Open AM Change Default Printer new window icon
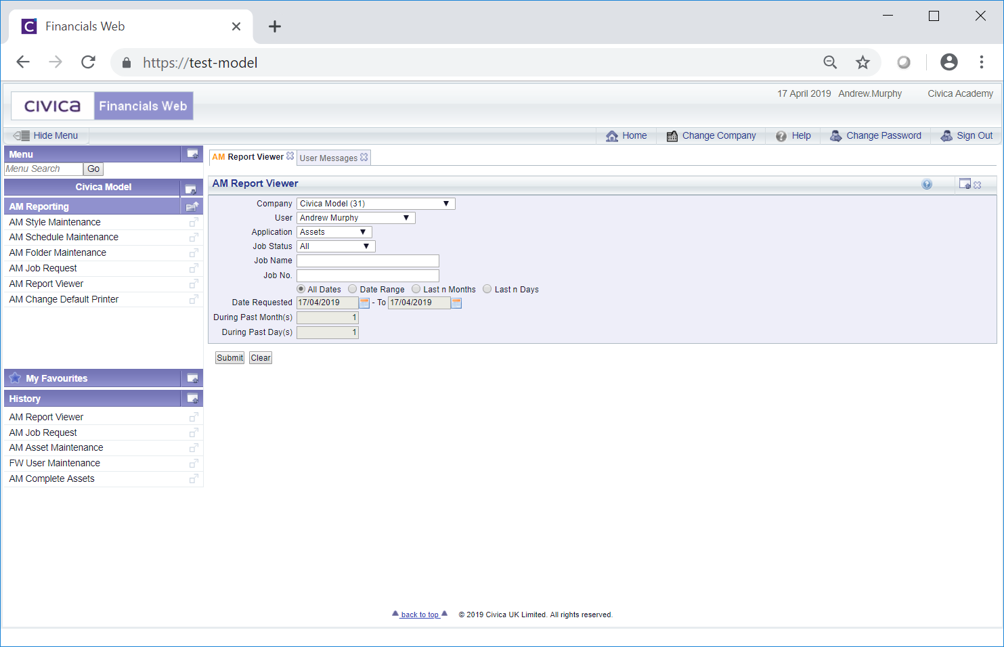The width and height of the screenshot is (1004, 647). [194, 299]
